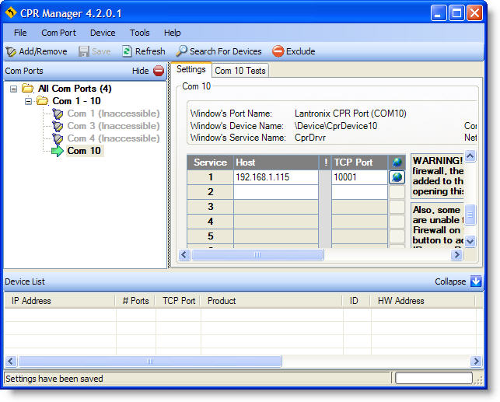Viewport: 500px width, 402px height.
Task: Click the globe button in Service 1 row
Action: click(x=397, y=177)
